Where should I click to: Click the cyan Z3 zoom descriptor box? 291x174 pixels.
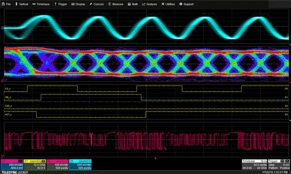point(80,164)
